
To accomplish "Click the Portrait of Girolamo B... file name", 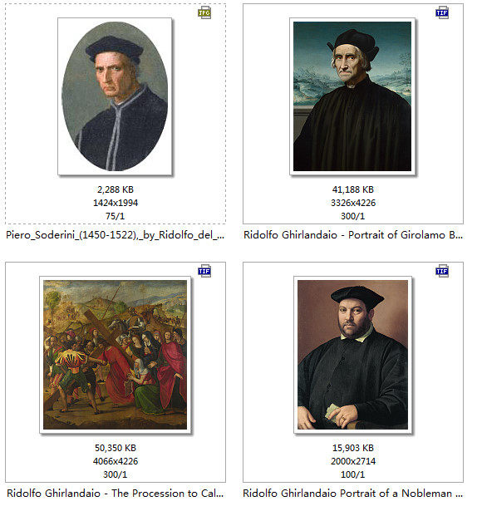I will point(353,235).
